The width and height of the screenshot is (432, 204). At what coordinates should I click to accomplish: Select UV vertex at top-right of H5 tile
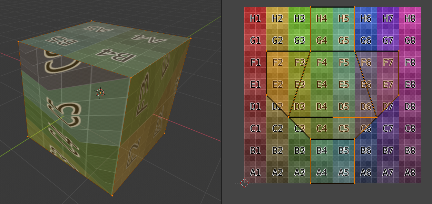click(355, 7)
